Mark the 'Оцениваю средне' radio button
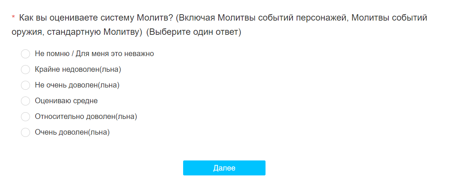Viewport: 461px width, 190px height. pos(25,101)
